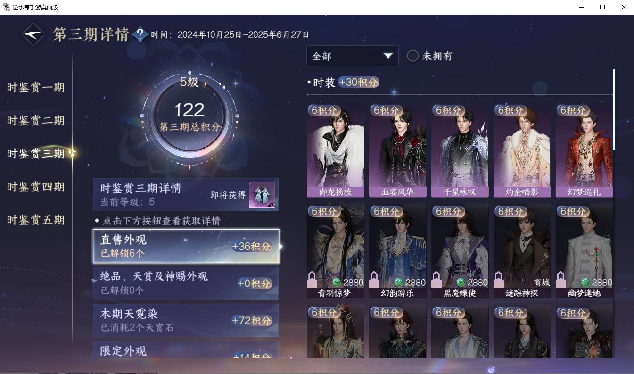Open the question mark help icon
634x374 pixels.
tap(140, 34)
